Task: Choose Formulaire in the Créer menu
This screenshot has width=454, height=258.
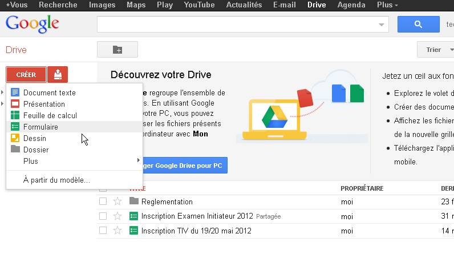Action: pos(74,127)
